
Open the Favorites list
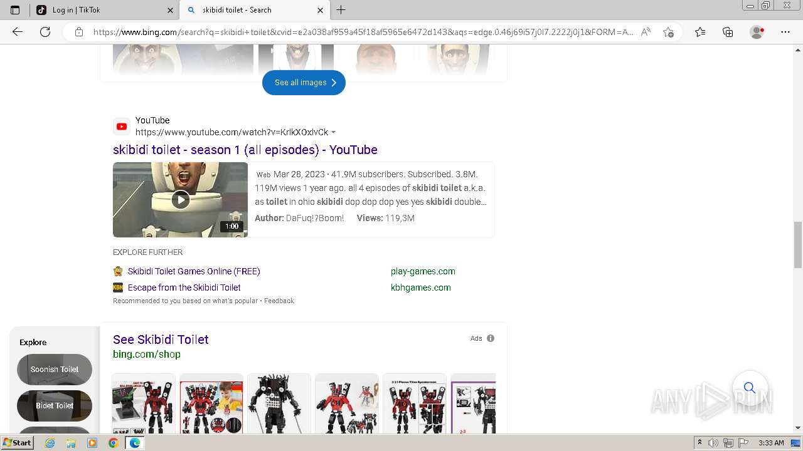coord(700,32)
